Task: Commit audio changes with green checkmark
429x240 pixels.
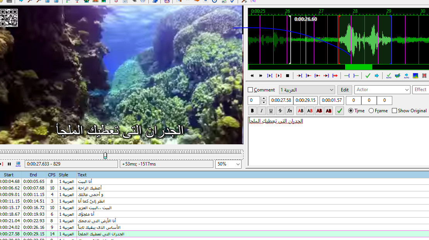Action: click(368, 76)
